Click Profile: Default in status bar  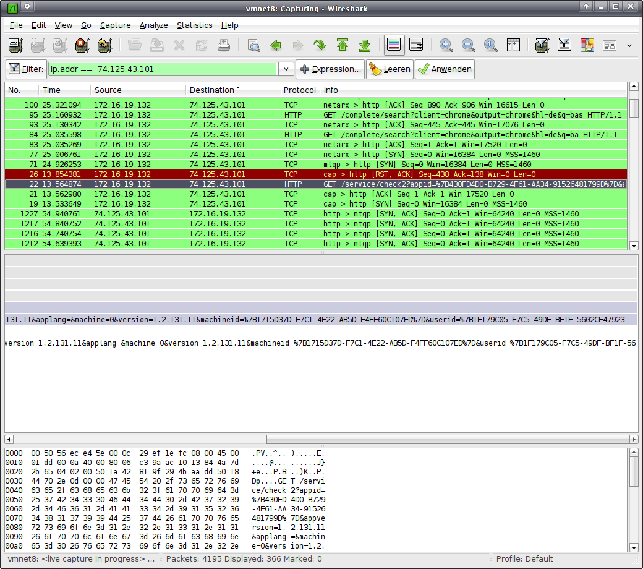click(x=524, y=558)
